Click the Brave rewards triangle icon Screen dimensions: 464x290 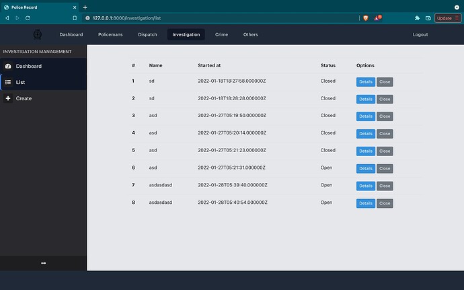[x=377, y=17]
